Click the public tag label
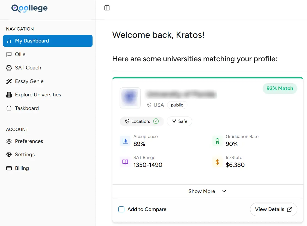Image resolution: width=307 pixels, height=226 pixels. (177, 105)
